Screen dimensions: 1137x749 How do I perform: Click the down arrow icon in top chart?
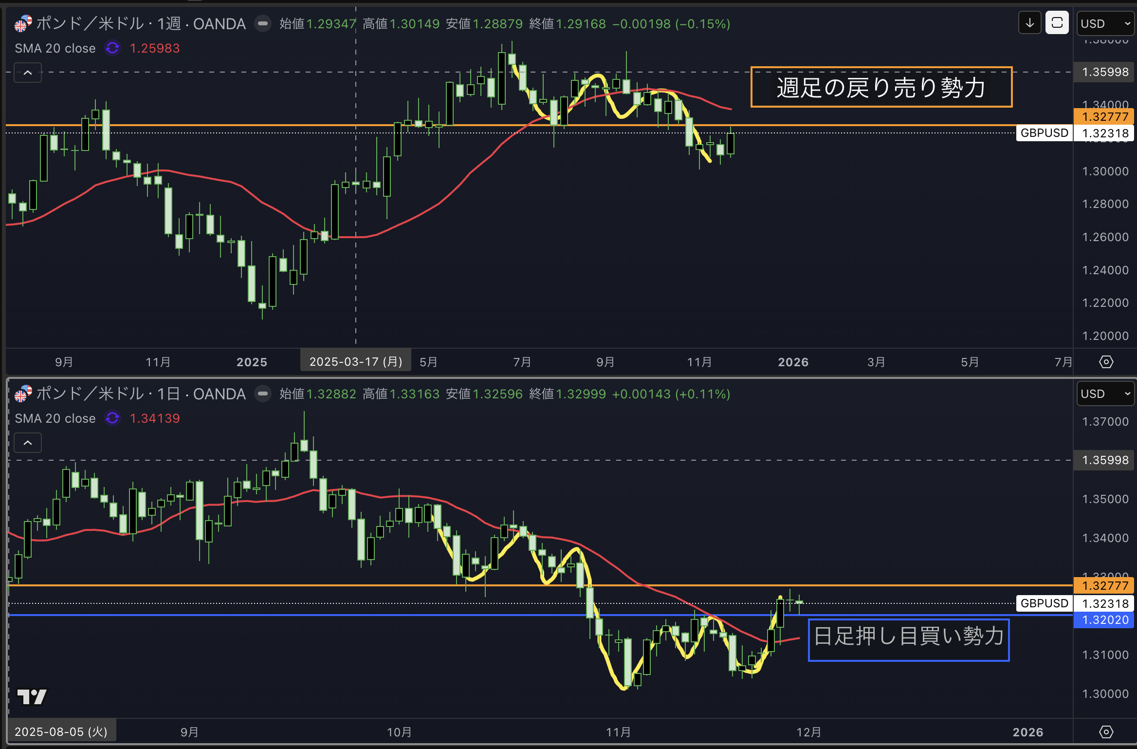coord(1029,23)
